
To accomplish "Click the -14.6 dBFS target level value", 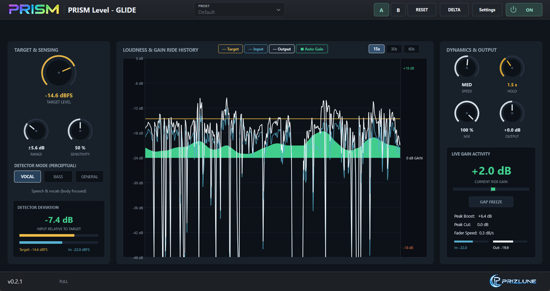I will pos(59,95).
